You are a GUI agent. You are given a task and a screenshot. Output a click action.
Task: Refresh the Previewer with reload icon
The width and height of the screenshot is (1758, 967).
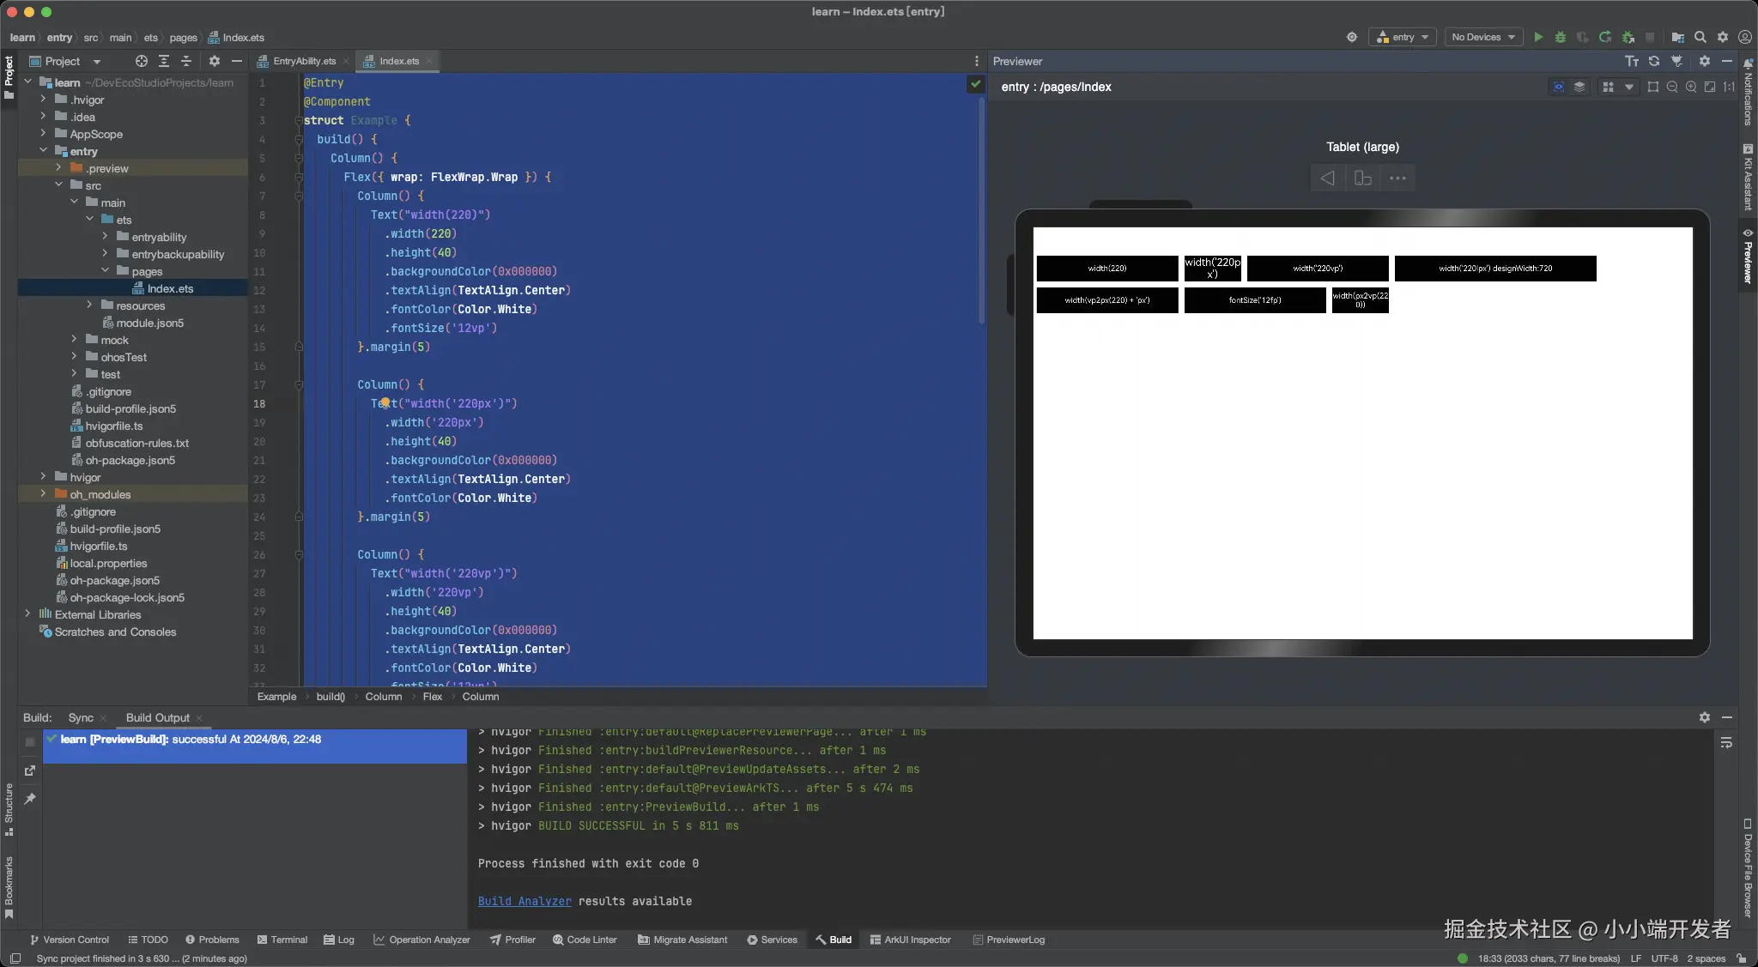(1654, 61)
